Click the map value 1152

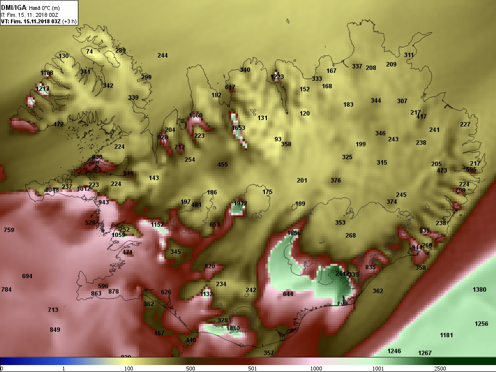tap(157, 225)
